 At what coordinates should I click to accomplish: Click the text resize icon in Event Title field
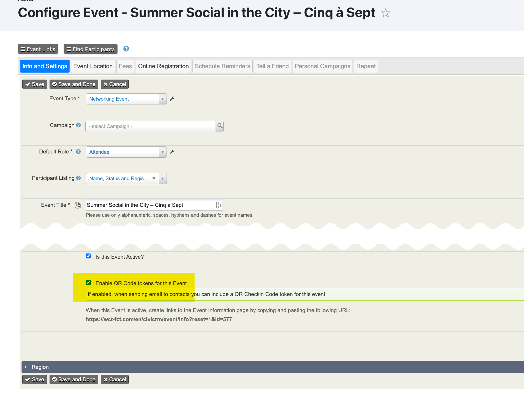tap(218, 205)
